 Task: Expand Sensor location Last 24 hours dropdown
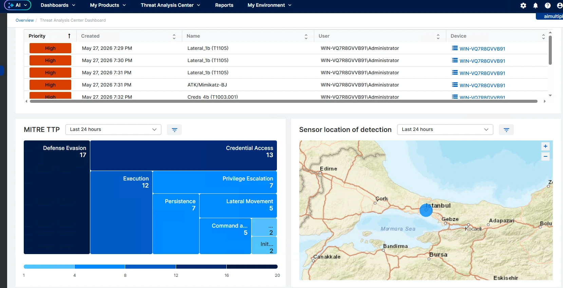(445, 130)
